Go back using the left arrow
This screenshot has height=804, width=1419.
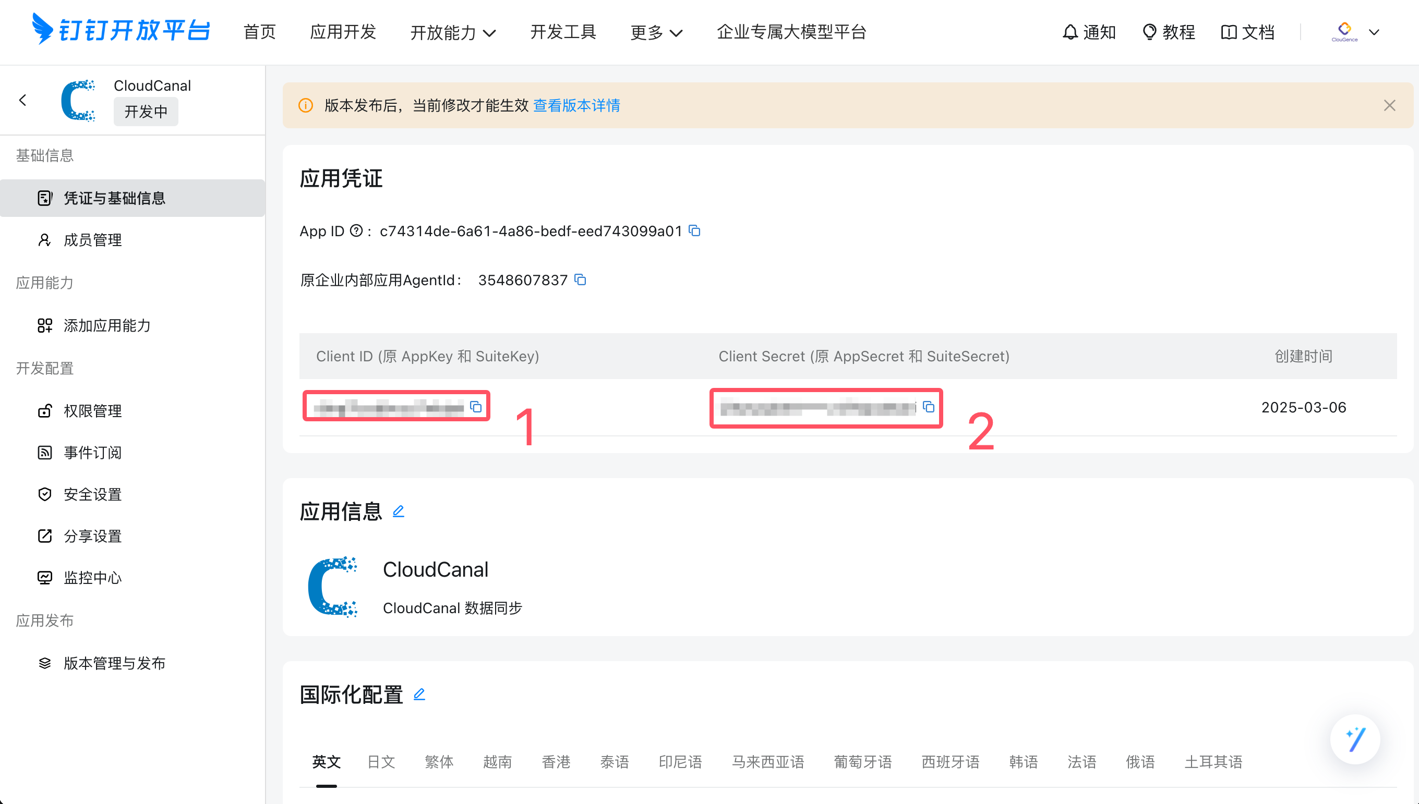tap(22, 100)
